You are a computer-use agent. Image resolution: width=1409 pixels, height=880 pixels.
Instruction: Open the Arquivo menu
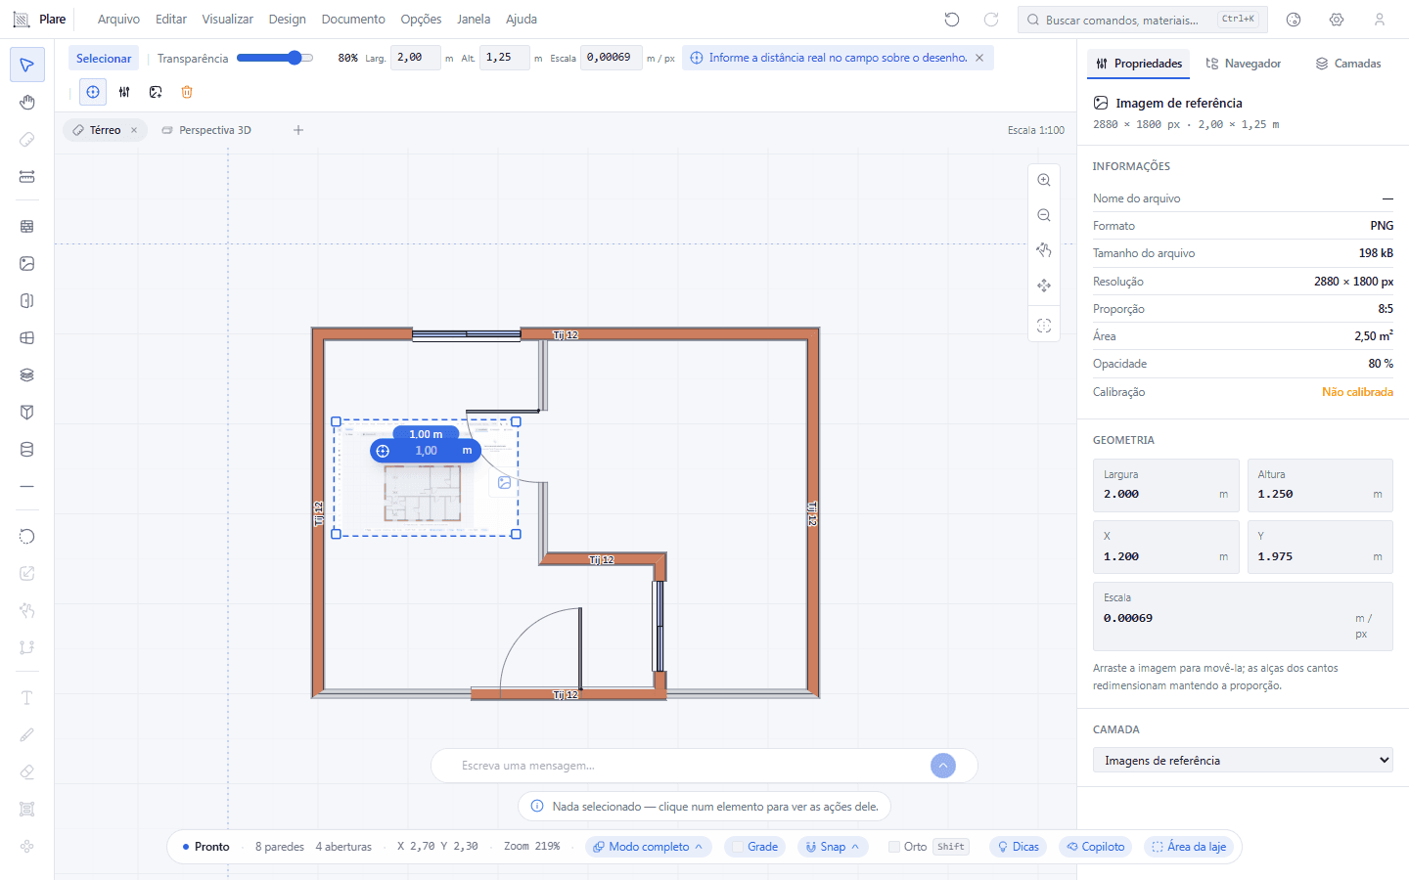118,20
